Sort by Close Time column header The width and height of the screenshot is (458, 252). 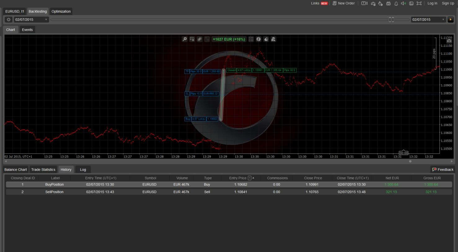(353, 178)
